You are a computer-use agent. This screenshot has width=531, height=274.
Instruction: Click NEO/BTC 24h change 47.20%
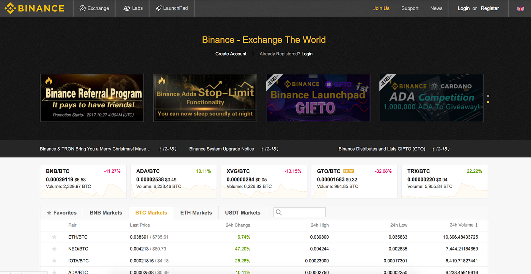coord(243,249)
